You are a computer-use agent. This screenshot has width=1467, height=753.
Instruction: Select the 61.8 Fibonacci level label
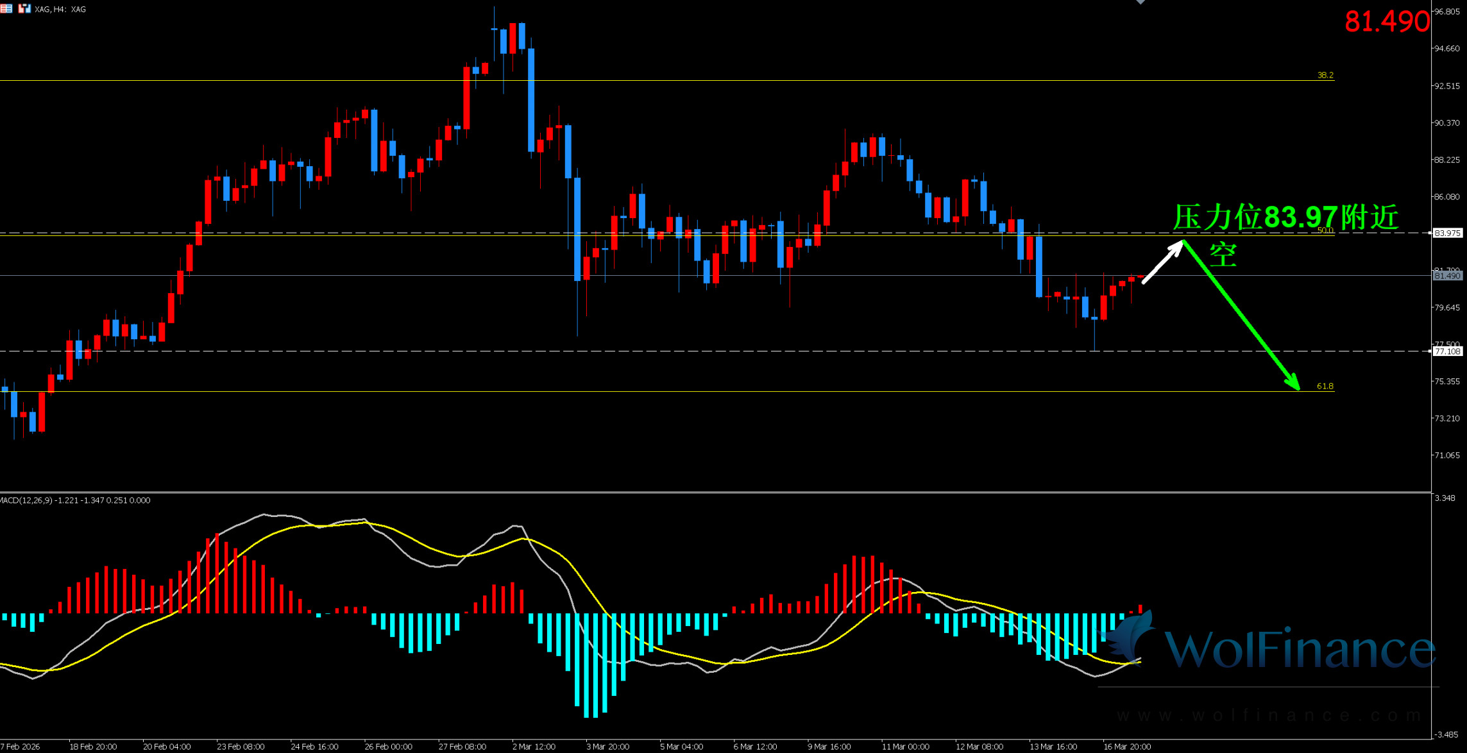click(x=1325, y=386)
